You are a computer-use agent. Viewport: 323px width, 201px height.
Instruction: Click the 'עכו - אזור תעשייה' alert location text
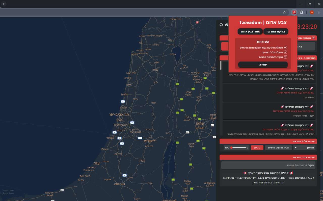pos(303,116)
